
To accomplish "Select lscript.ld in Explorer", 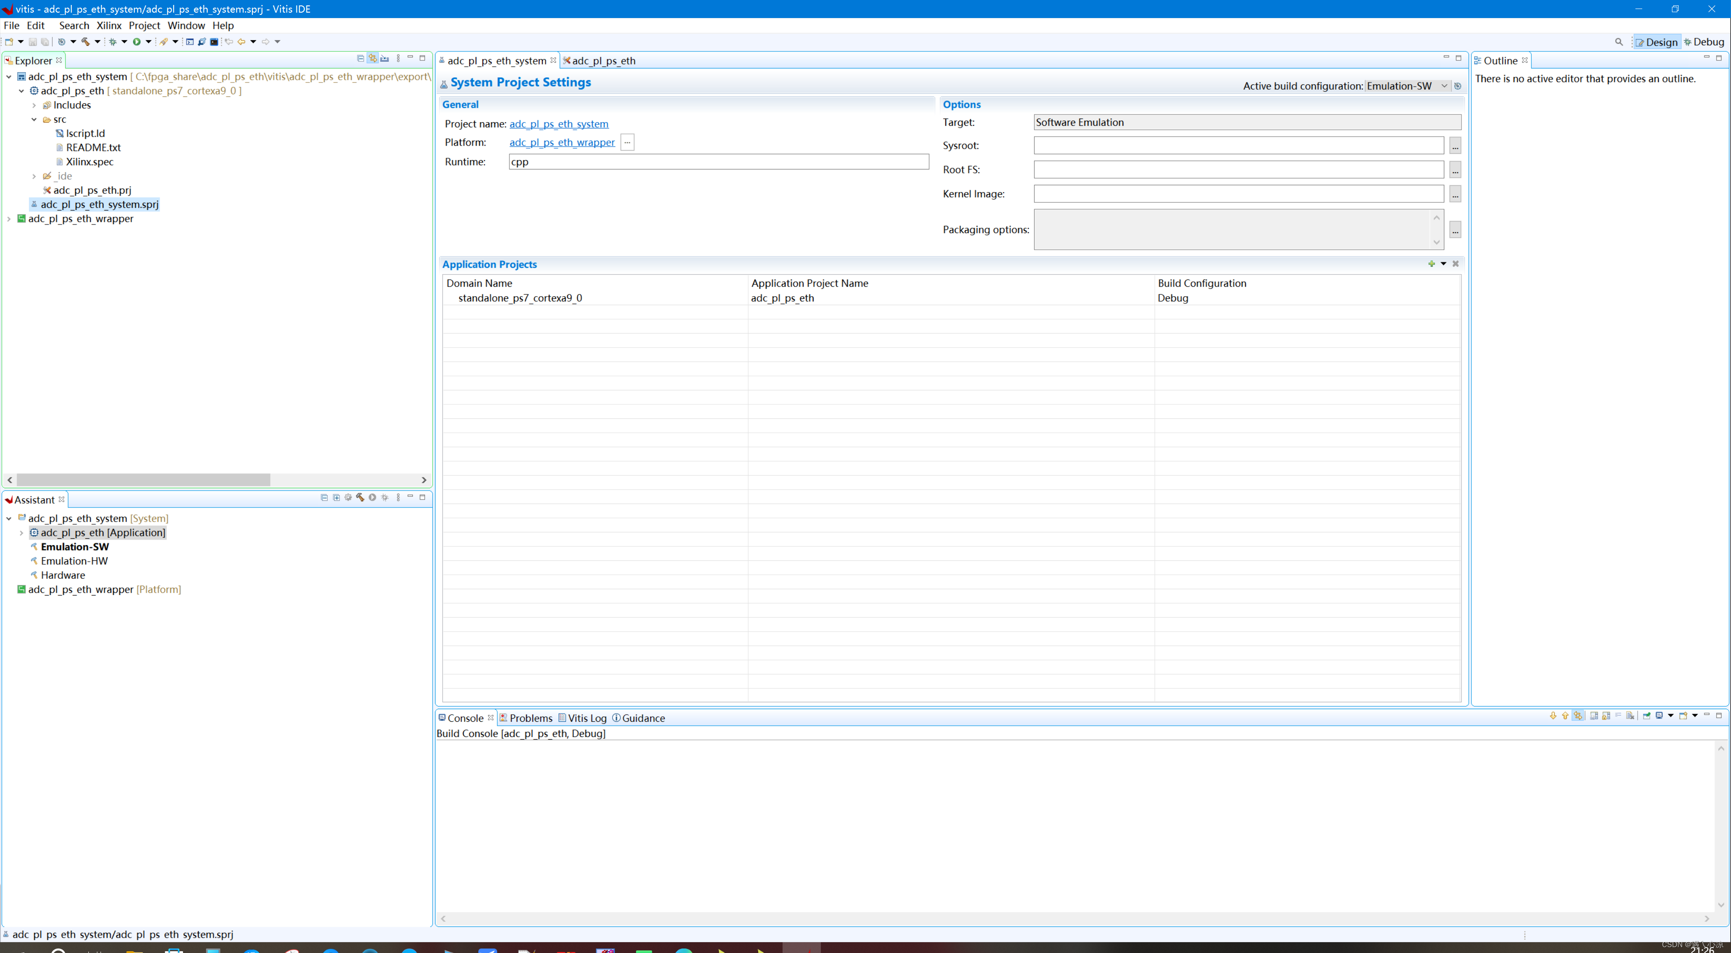I will point(85,134).
